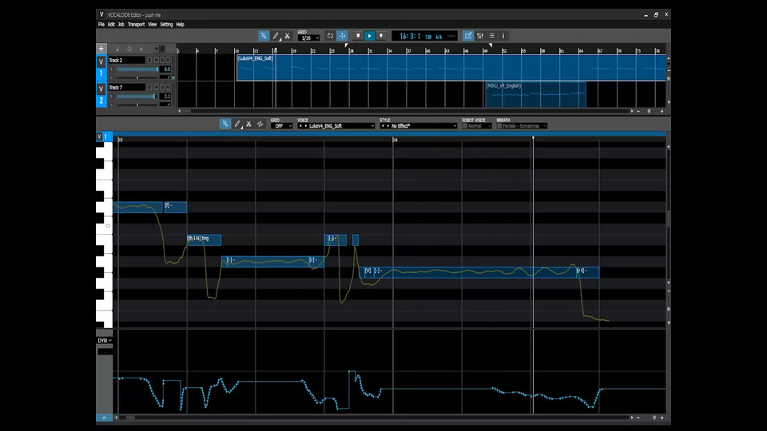Mute Track 7 with M button

coord(157,88)
